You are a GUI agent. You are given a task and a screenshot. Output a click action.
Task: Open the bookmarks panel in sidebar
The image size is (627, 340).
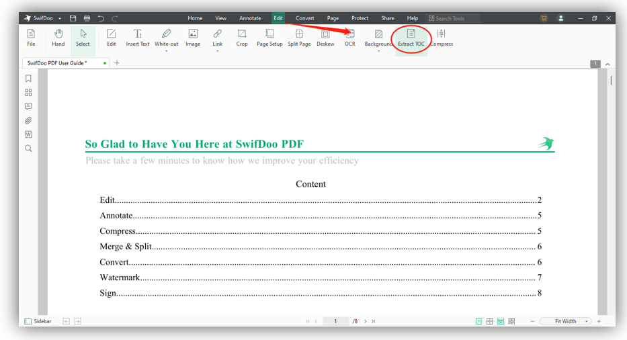28,79
